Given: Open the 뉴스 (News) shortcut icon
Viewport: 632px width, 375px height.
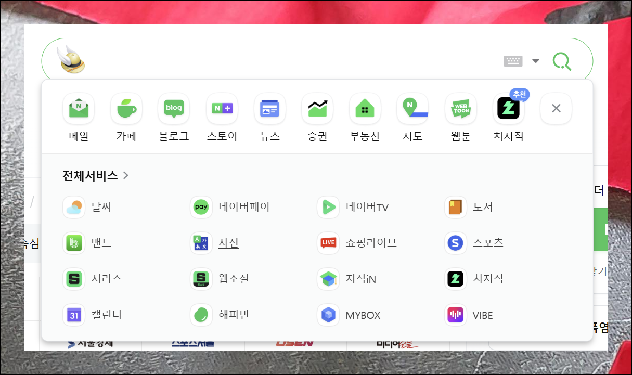Looking at the screenshot, I should click(x=270, y=109).
